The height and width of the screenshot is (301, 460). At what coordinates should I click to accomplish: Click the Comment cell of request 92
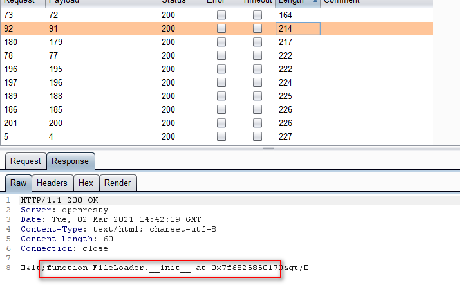pos(376,29)
